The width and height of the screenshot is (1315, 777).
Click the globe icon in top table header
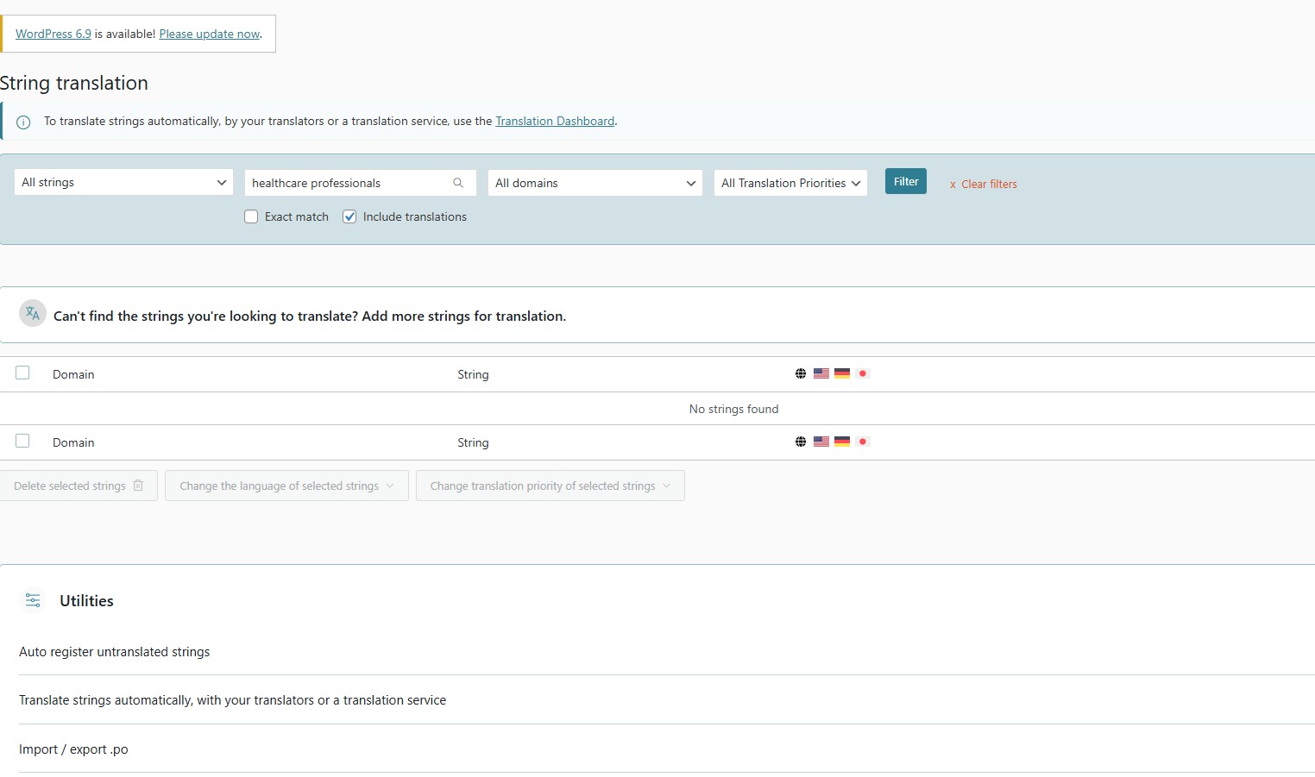tap(801, 373)
